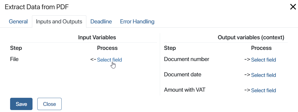Switch to the General tab
Image resolution: width=298 pixels, height=112 pixels.
pos(18,21)
